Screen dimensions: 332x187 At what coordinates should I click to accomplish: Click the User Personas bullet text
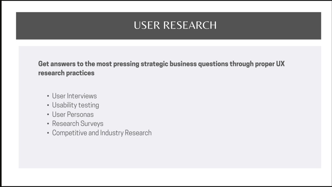click(73, 115)
